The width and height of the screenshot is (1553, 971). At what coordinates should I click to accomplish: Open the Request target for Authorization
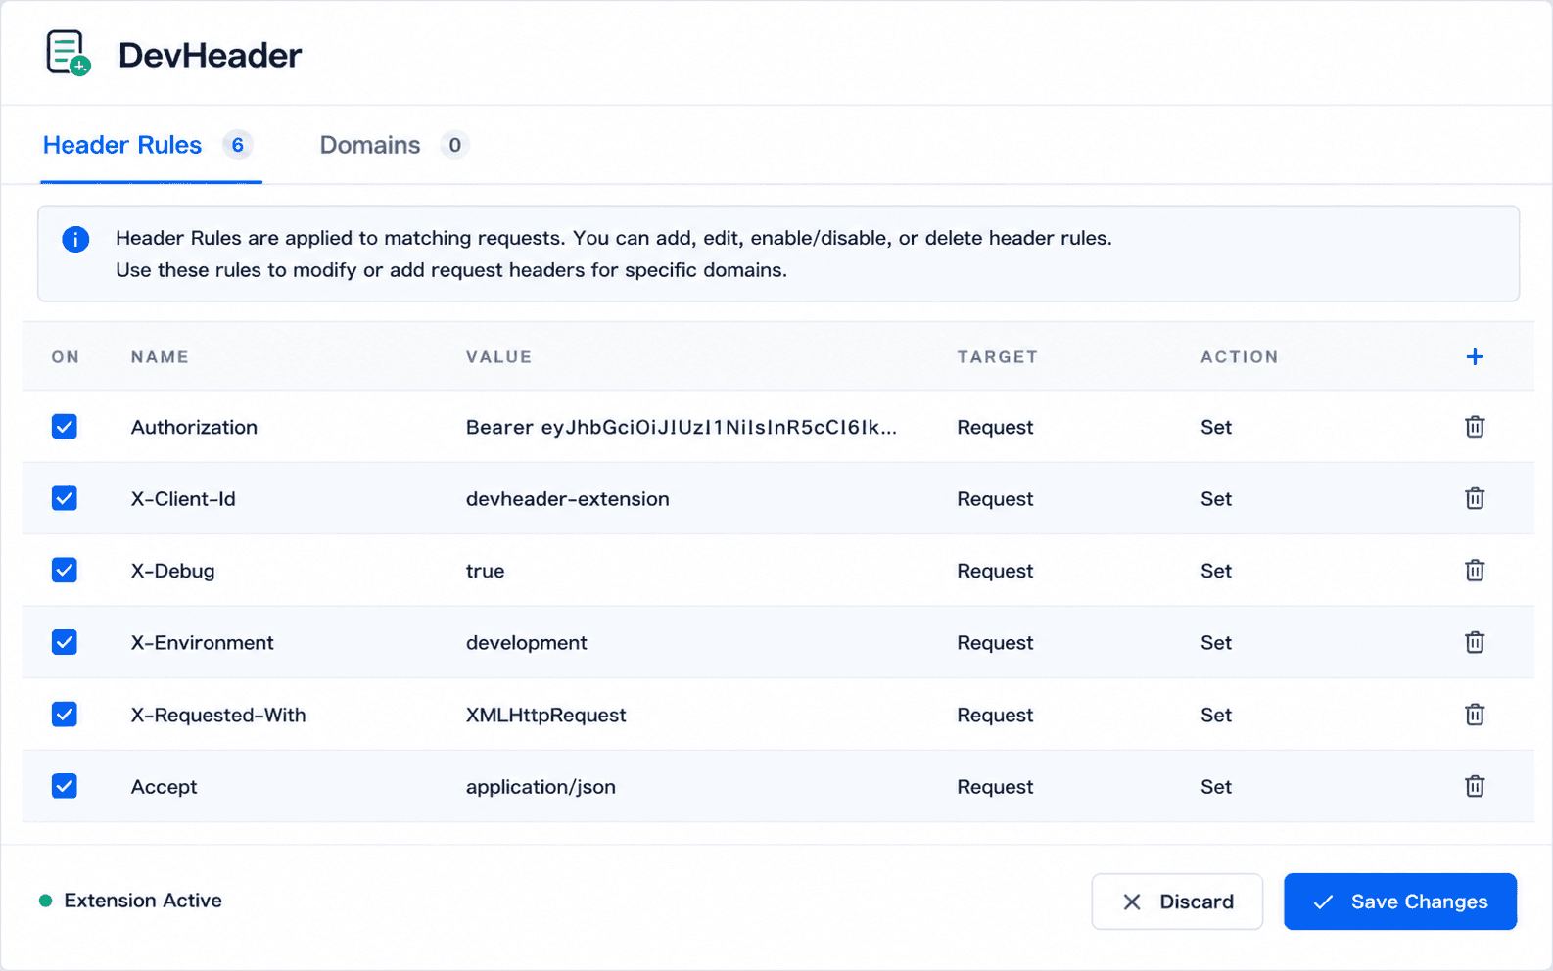pyautogui.click(x=995, y=427)
